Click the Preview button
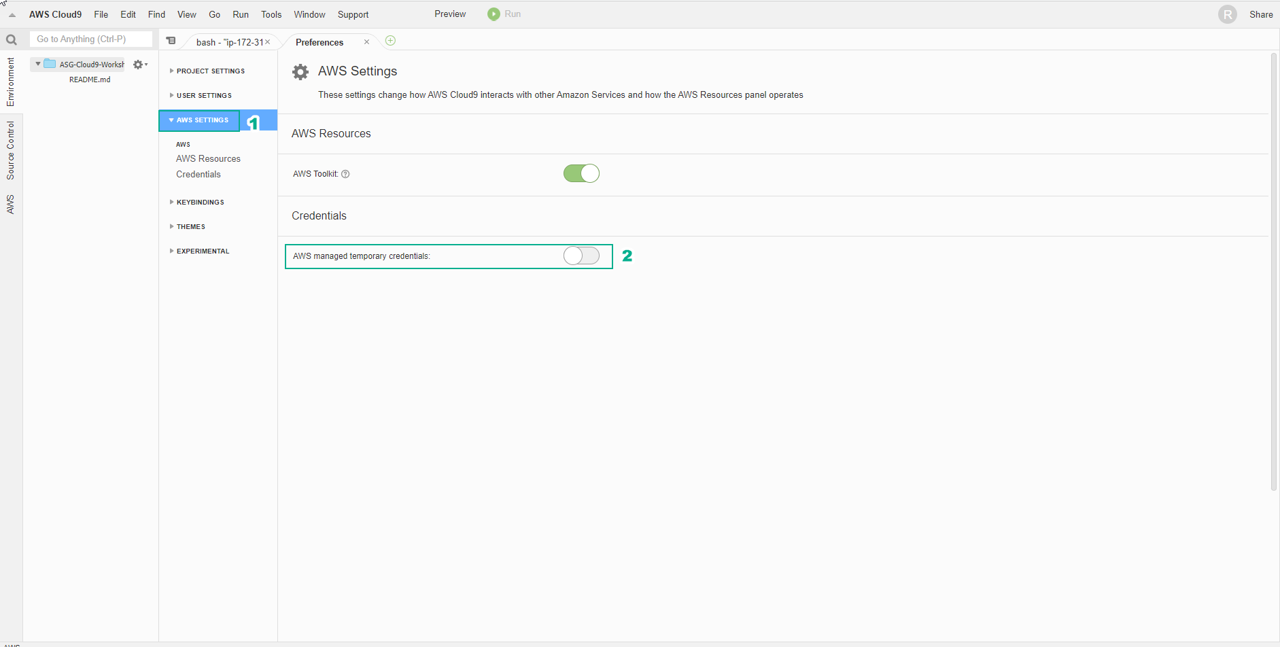 coord(450,14)
